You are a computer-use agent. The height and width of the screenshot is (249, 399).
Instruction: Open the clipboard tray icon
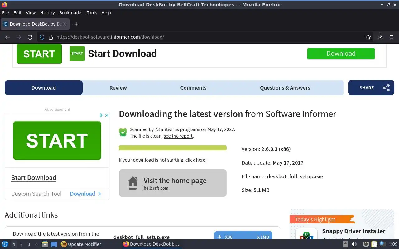[x=374, y=244]
